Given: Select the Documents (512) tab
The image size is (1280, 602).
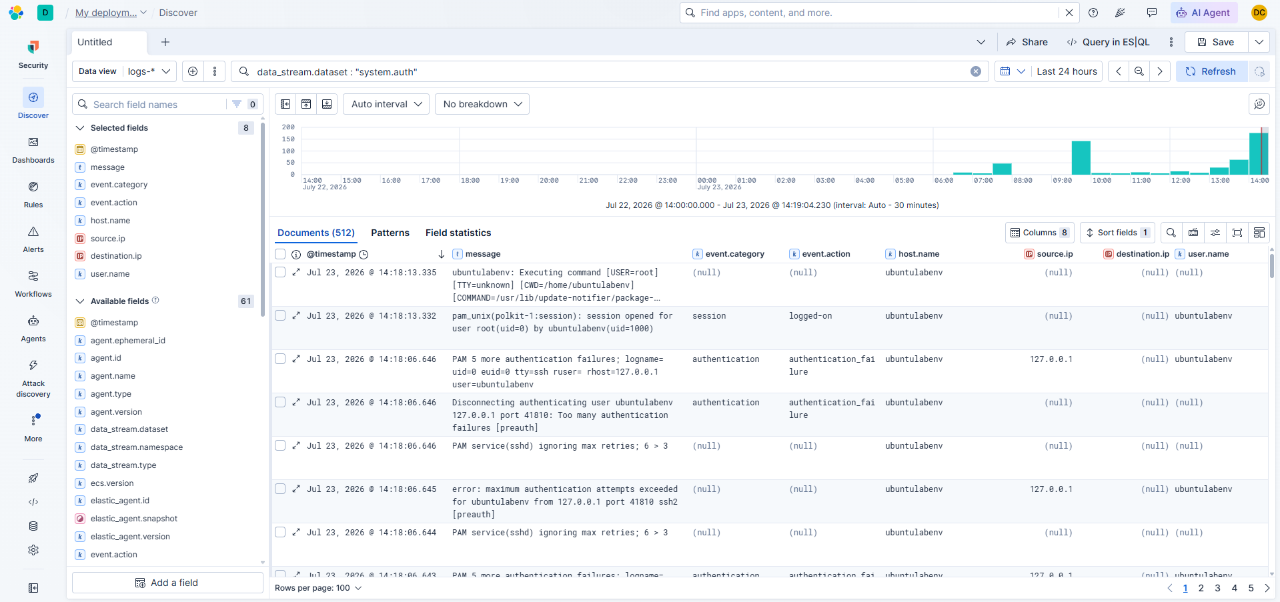Looking at the screenshot, I should click(316, 233).
